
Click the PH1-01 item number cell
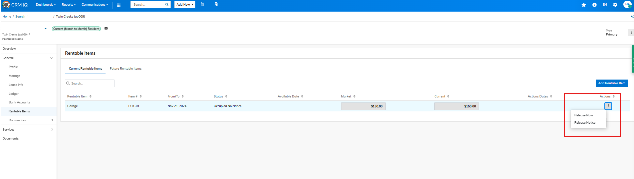pos(134,106)
